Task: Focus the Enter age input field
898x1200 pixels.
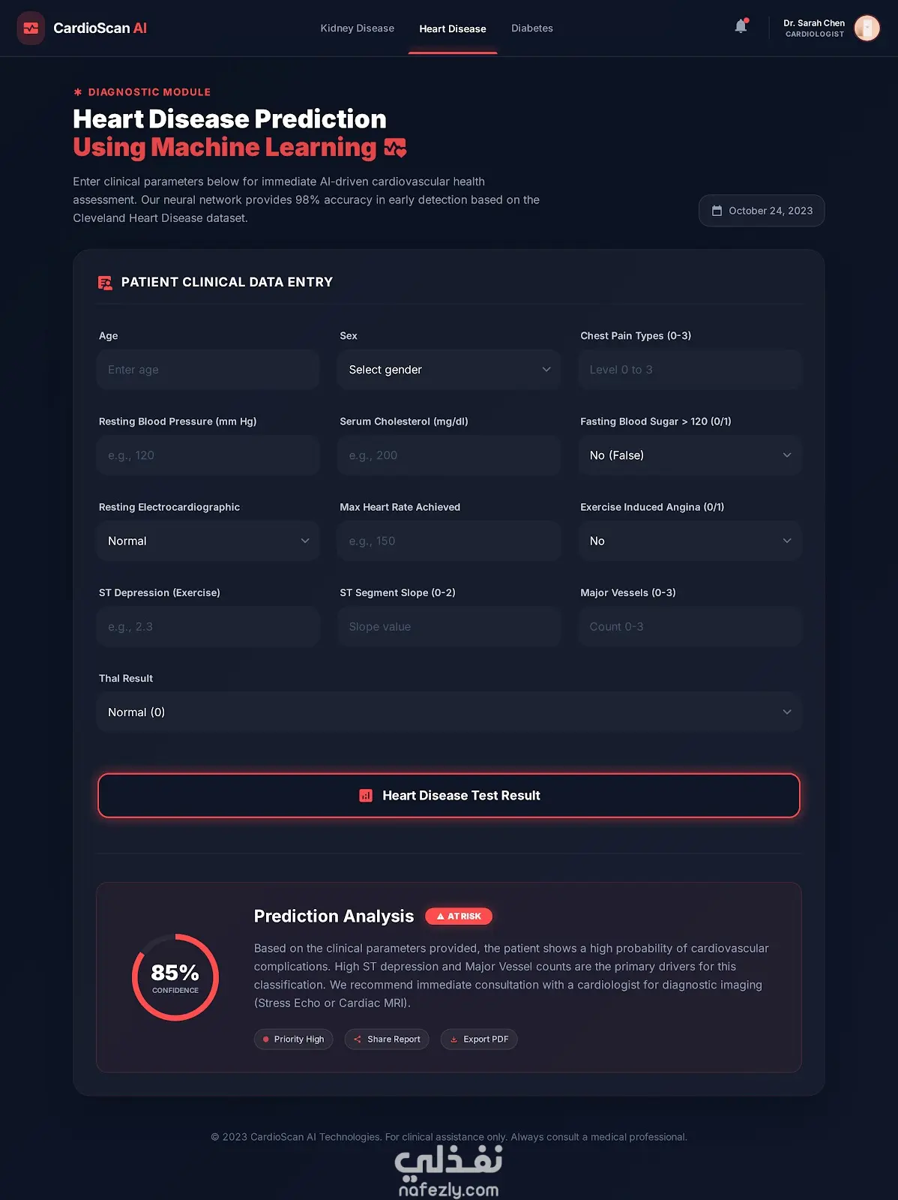Action: [208, 370]
